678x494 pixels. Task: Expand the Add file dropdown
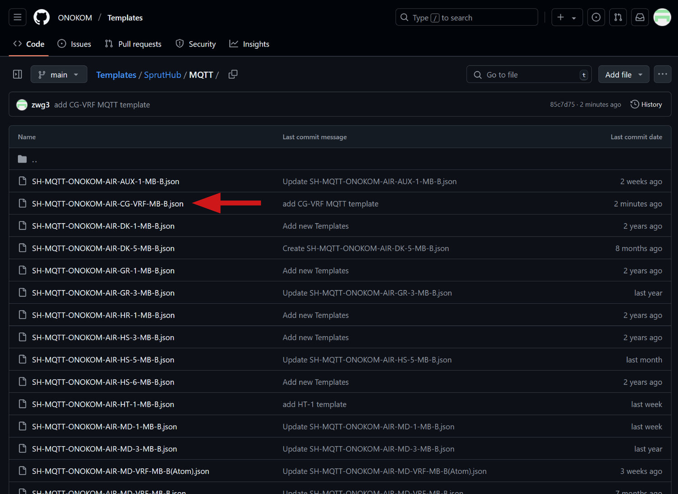[623, 75]
